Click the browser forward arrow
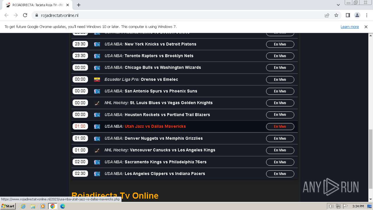 (16, 15)
